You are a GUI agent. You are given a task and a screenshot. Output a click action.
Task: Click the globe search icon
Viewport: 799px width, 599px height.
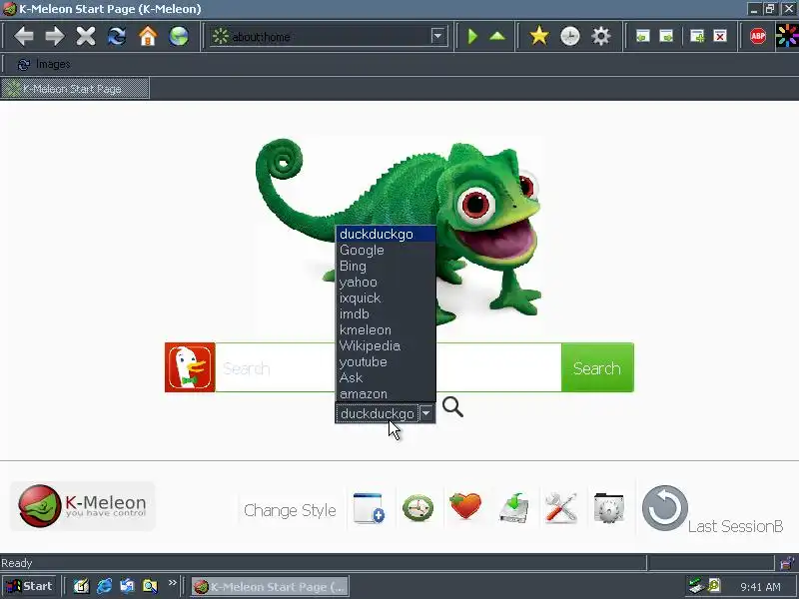[179, 36]
